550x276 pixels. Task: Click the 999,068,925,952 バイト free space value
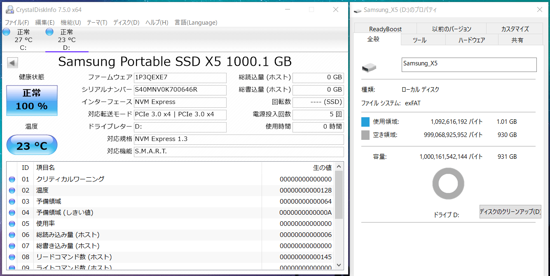coord(453,135)
